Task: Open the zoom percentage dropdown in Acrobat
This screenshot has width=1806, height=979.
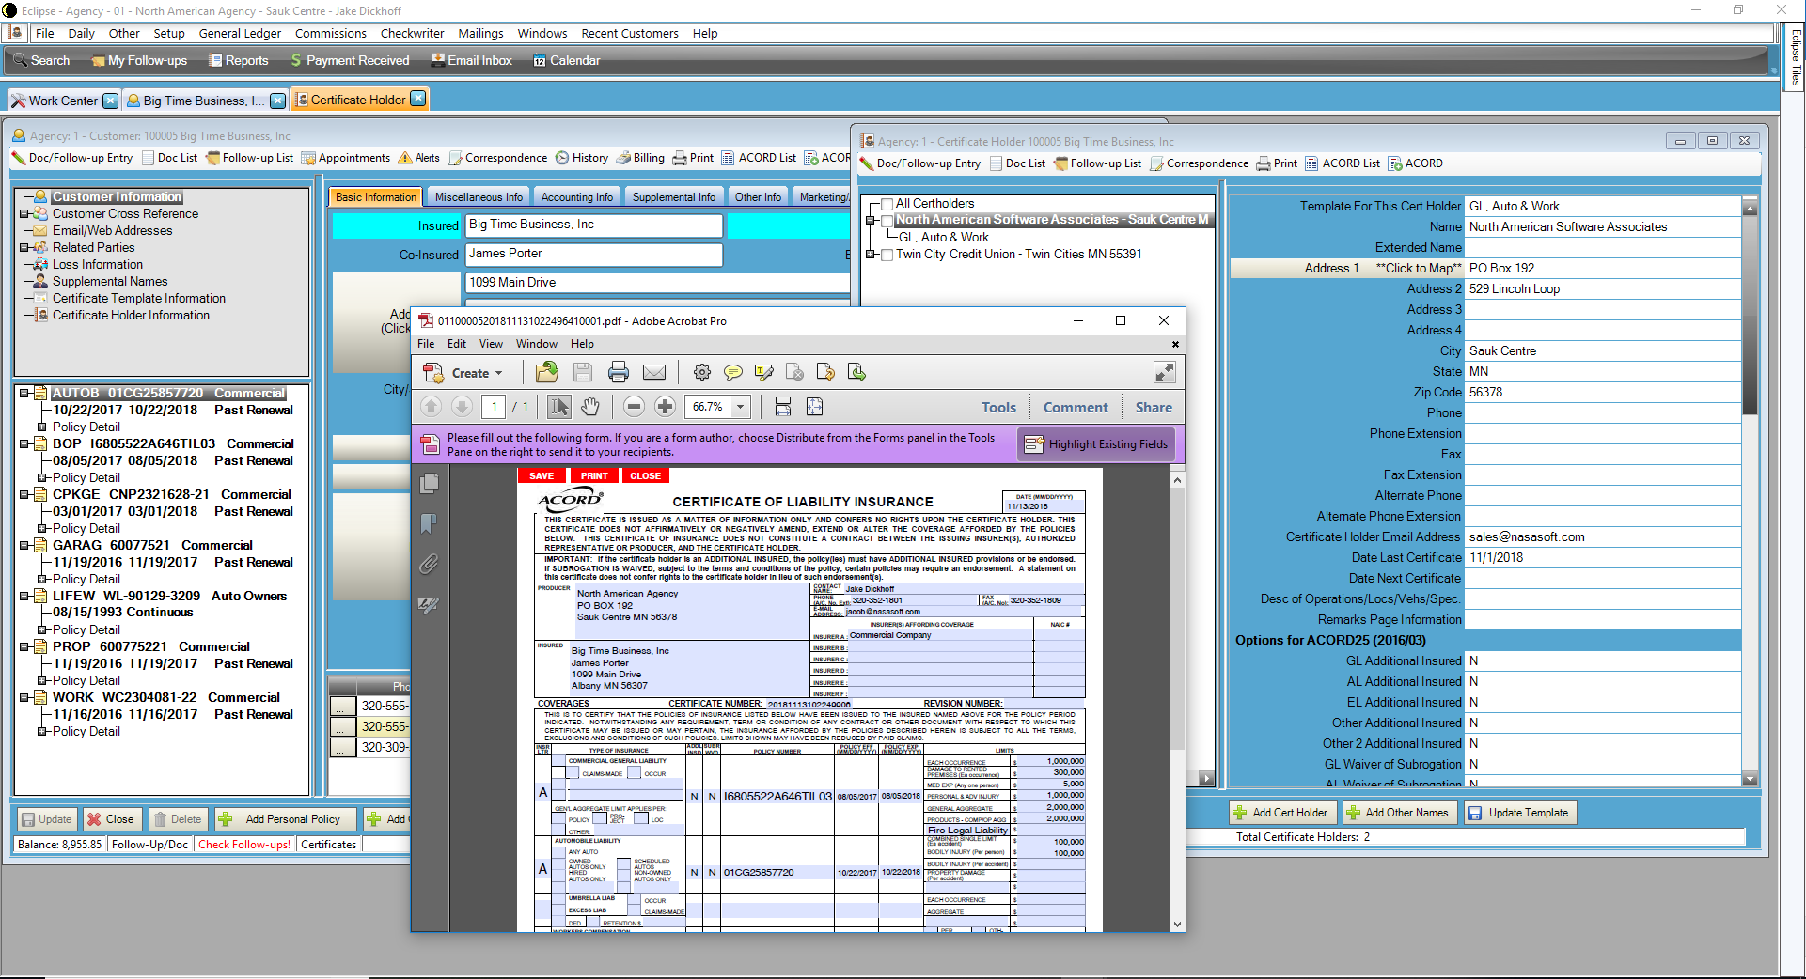Action: point(741,407)
